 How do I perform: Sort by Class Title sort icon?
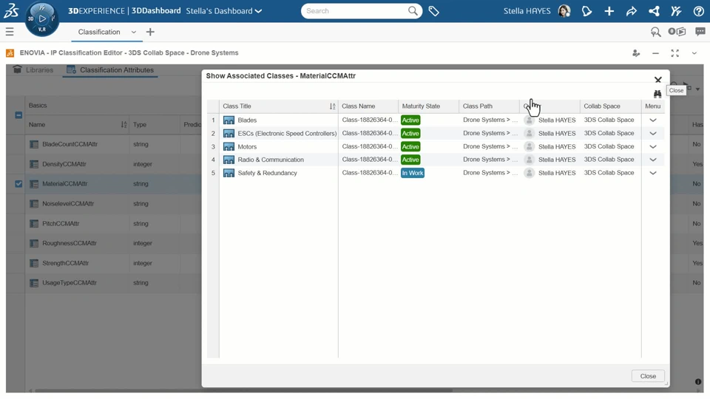[332, 106]
